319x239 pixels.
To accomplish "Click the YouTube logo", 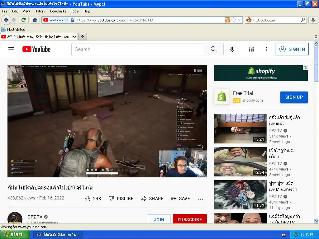I will point(36,49).
